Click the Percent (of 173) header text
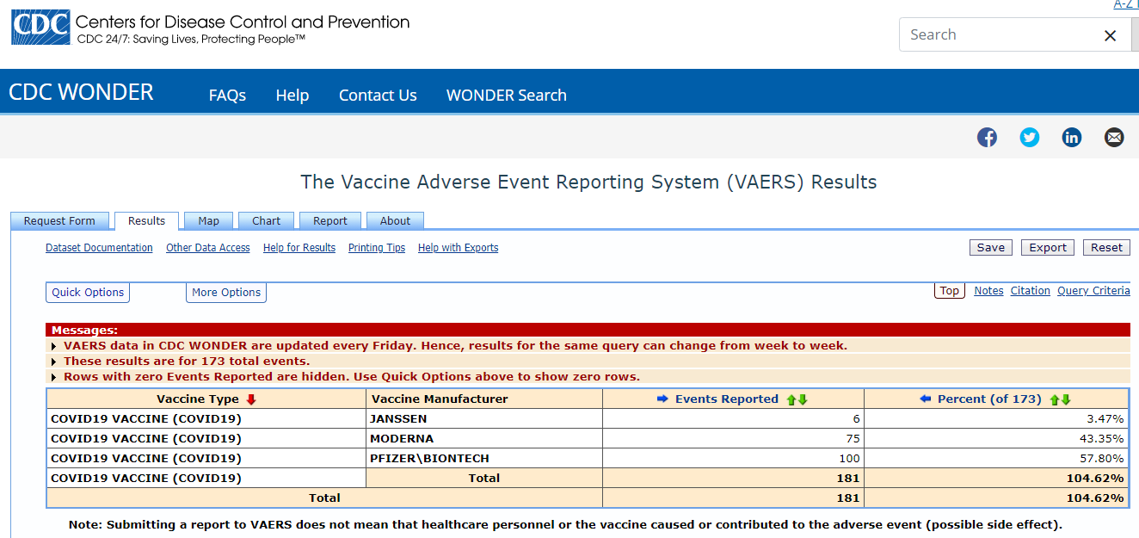Image resolution: width=1139 pixels, height=538 pixels. (x=990, y=399)
